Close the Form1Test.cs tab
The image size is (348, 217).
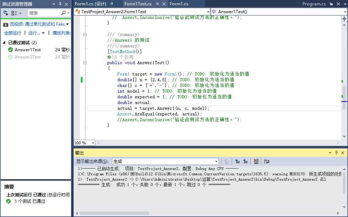164,4
